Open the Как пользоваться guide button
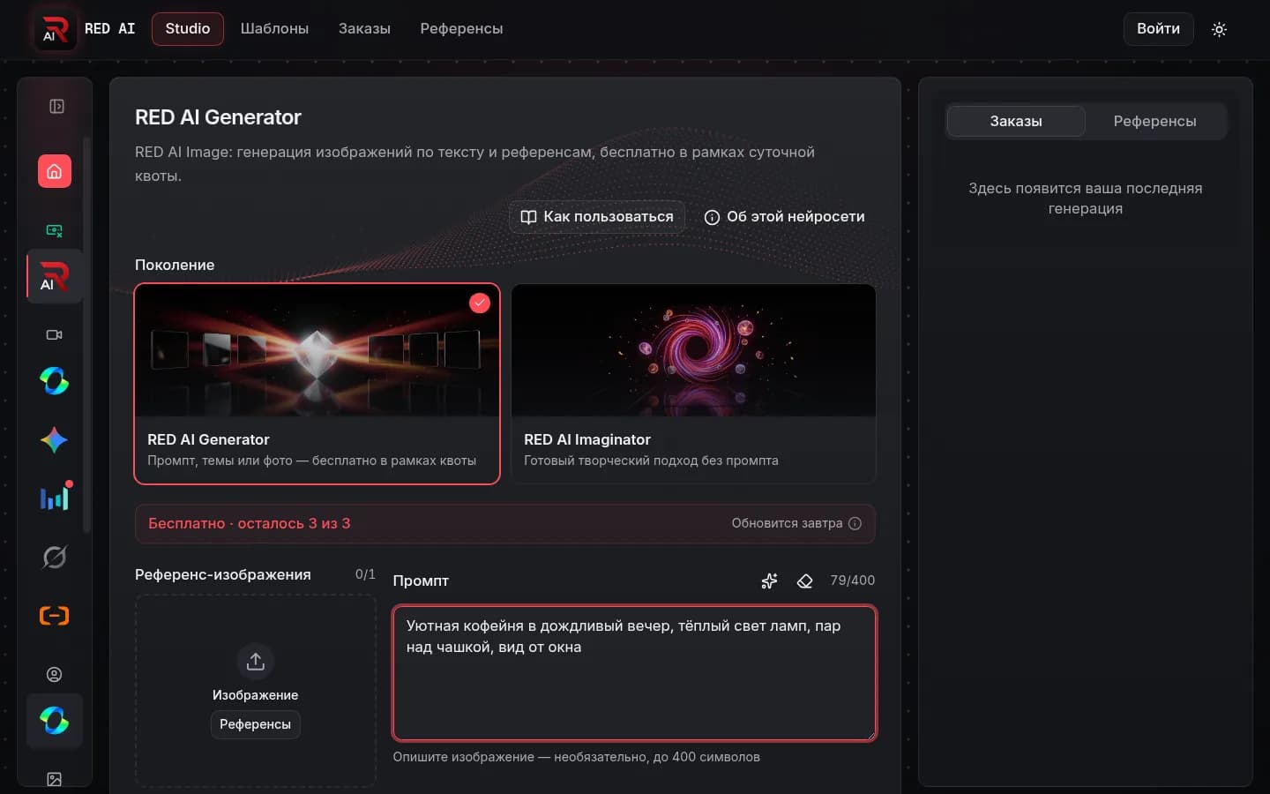The height and width of the screenshot is (794, 1270). (597, 217)
